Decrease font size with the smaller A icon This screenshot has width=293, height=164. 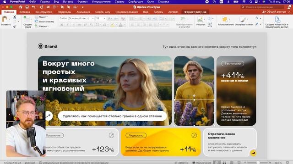coord(116,18)
